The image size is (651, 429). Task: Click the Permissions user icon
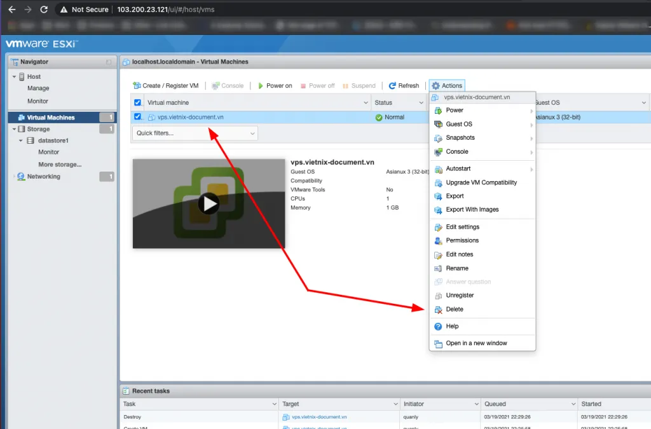click(438, 241)
